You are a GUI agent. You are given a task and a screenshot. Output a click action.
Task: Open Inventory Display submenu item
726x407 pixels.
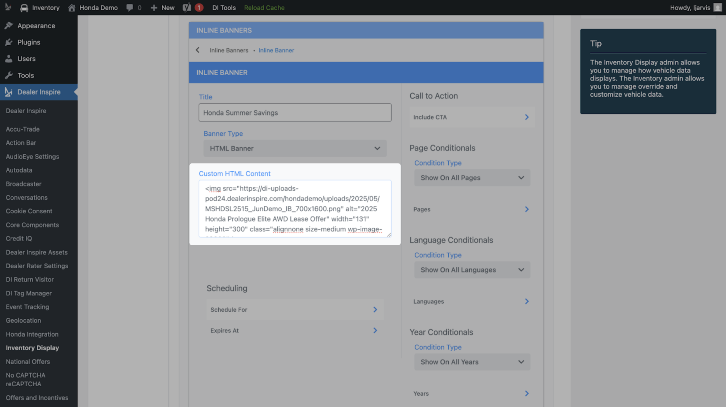32,348
